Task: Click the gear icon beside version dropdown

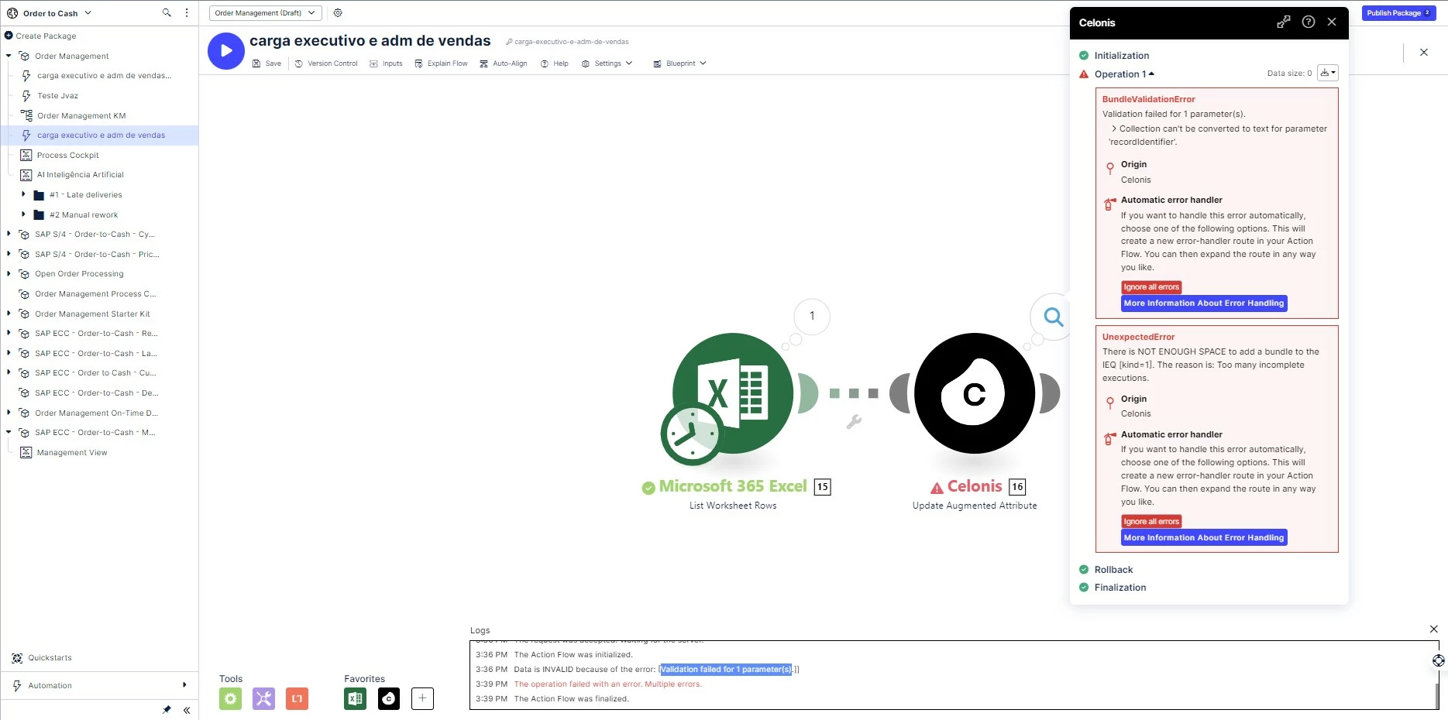Action: click(x=338, y=13)
